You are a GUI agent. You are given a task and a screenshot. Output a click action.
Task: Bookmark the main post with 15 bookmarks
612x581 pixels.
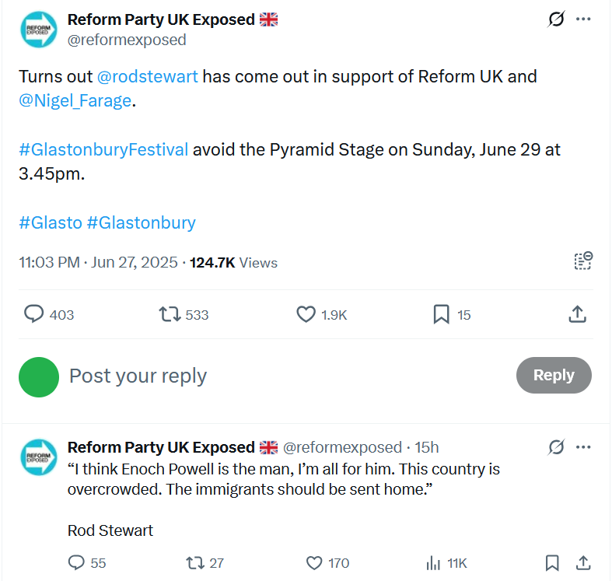(x=452, y=314)
